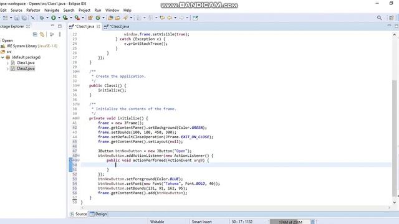Click the Forward navigation arrow
The height and width of the screenshot is (224, 399).
pos(181,18)
